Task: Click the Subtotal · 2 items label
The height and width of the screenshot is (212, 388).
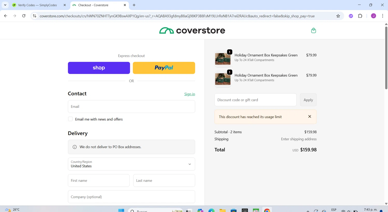Action: [x=228, y=132]
